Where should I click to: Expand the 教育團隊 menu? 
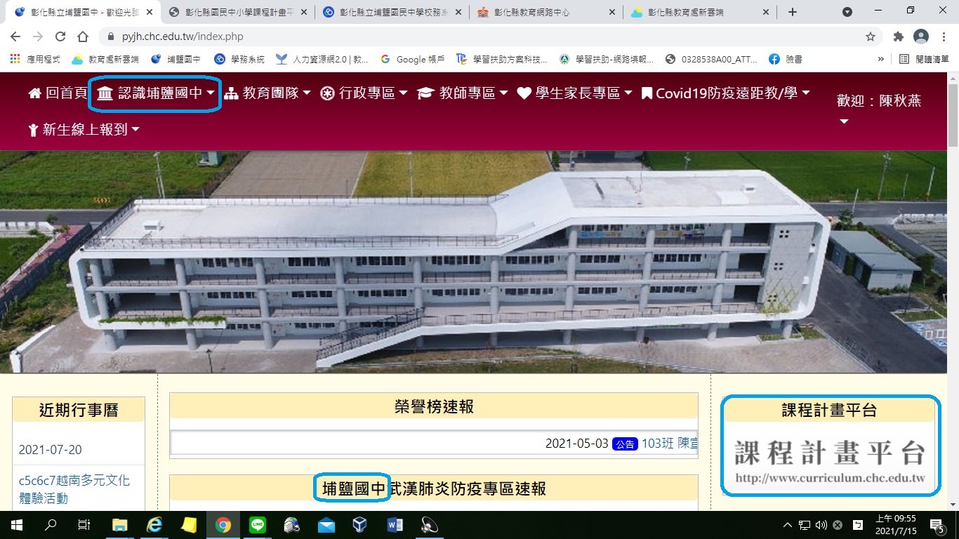tap(267, 93)
